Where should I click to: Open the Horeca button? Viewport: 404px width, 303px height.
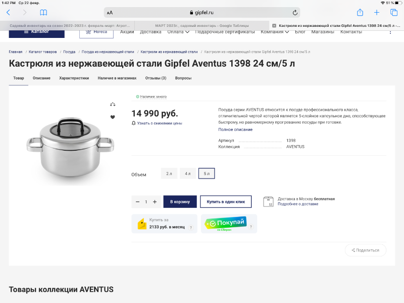[x=96, y=33]
